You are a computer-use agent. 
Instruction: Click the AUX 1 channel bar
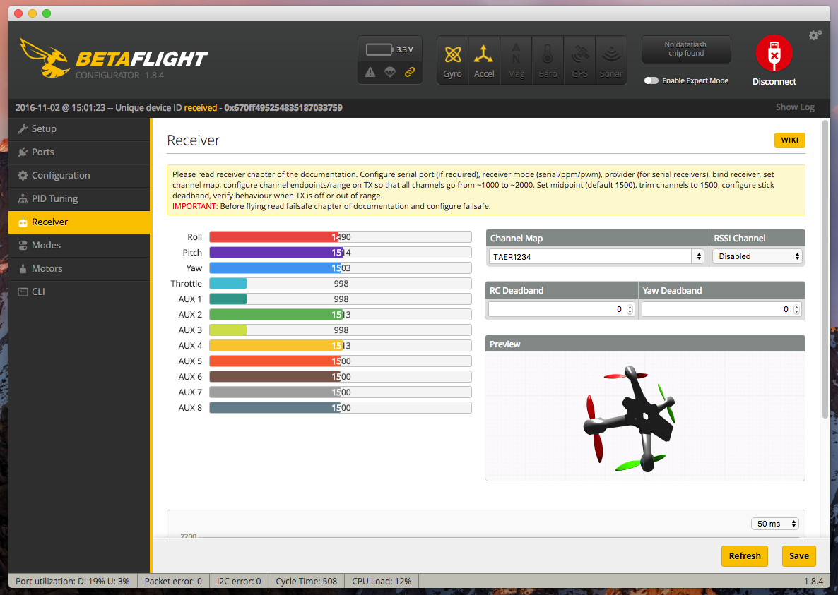click(341, 299)
